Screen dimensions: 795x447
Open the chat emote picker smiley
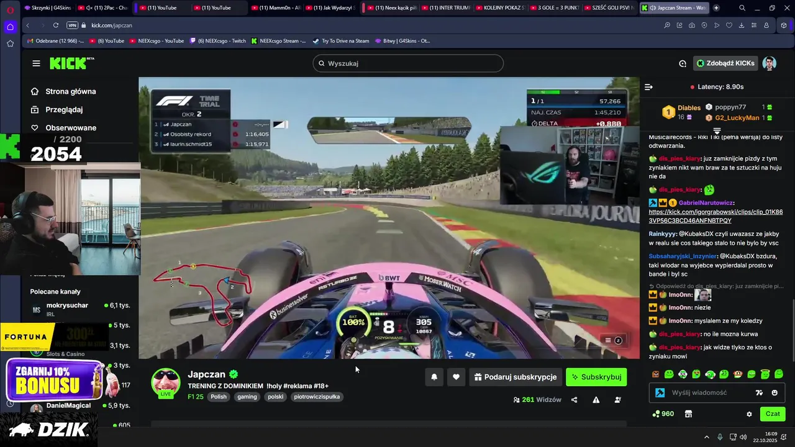775,392
